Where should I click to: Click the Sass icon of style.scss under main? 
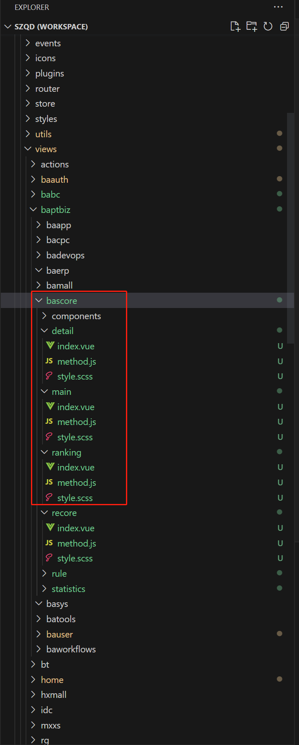point(49,437)
